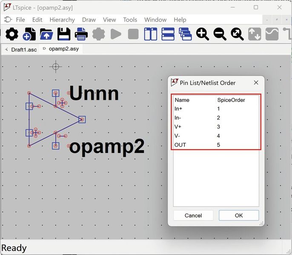Select the V+ pin row
Viewport: 292px width, 255px height.
click(x=216, y=127)
